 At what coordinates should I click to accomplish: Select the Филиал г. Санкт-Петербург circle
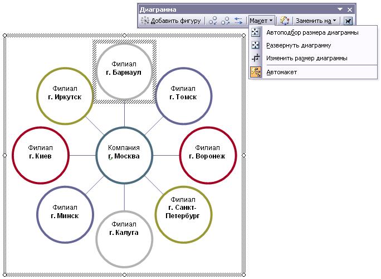tap(183, 214)
